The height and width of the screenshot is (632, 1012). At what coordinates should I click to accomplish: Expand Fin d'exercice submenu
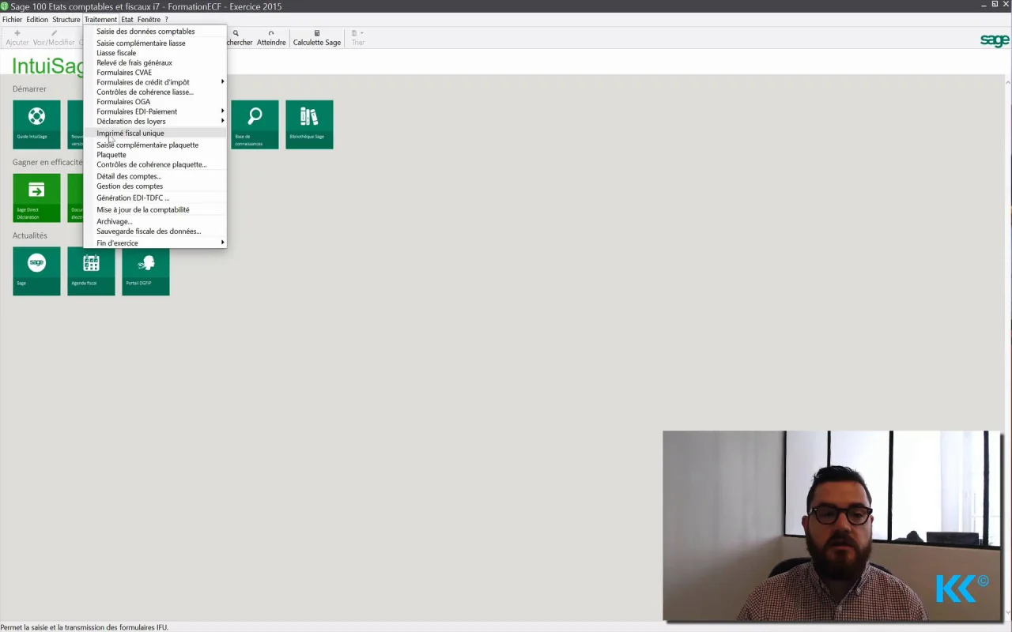155,243
